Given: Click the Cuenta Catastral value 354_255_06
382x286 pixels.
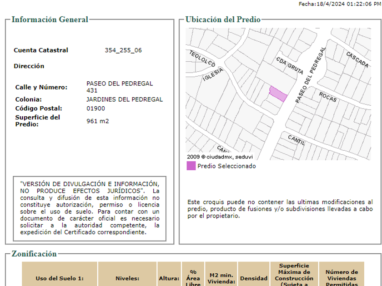Looking at the screenshot, I should (x=123, y=50).
